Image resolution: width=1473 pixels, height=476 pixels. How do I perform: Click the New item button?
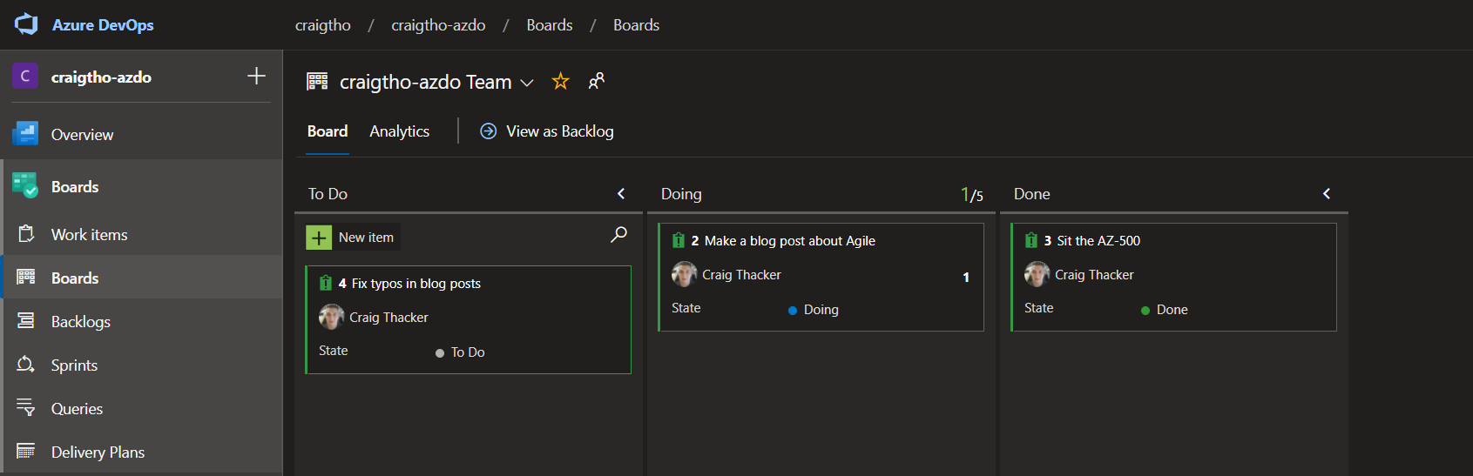click(x=354, y=238)
